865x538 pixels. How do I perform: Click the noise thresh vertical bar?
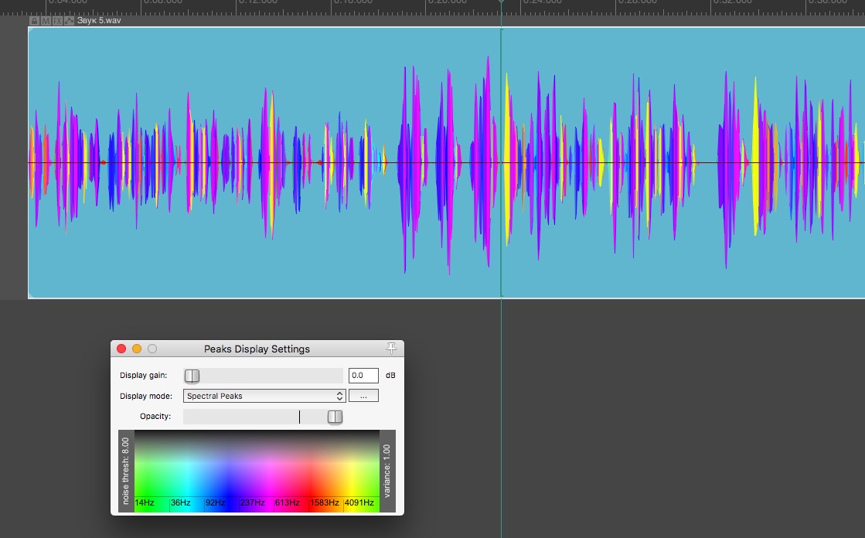(126, 471)
